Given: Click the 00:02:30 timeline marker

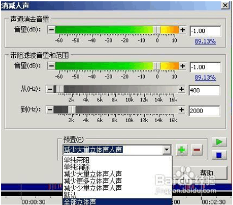Looking at the screenshot, I should pos(213,202).
